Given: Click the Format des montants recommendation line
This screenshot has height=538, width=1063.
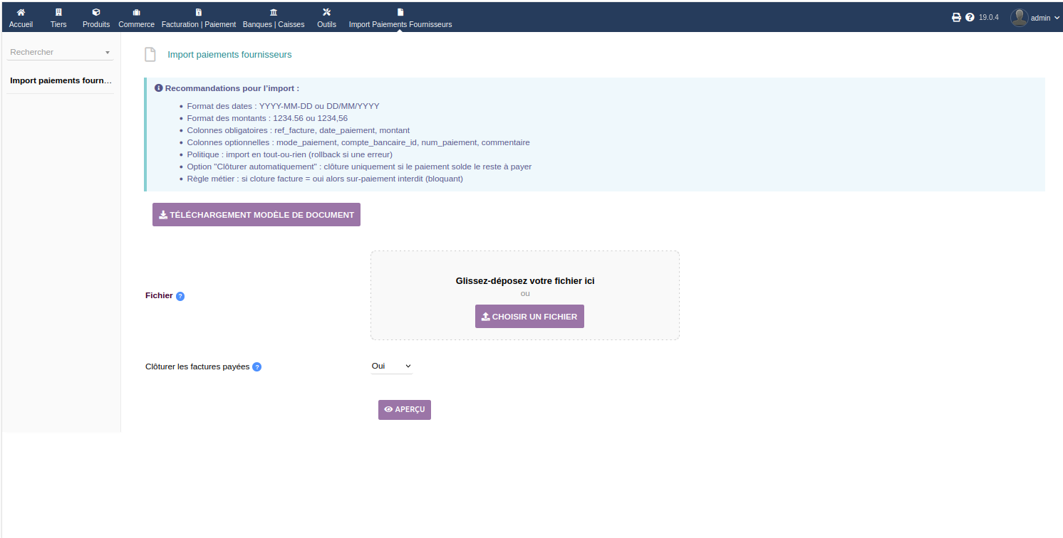Looking at the screenshot, I should pyautogui.click(x=268, y=118).
